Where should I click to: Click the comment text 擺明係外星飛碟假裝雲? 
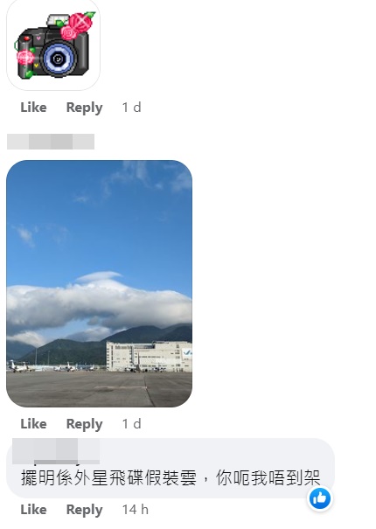pos(108,478)
